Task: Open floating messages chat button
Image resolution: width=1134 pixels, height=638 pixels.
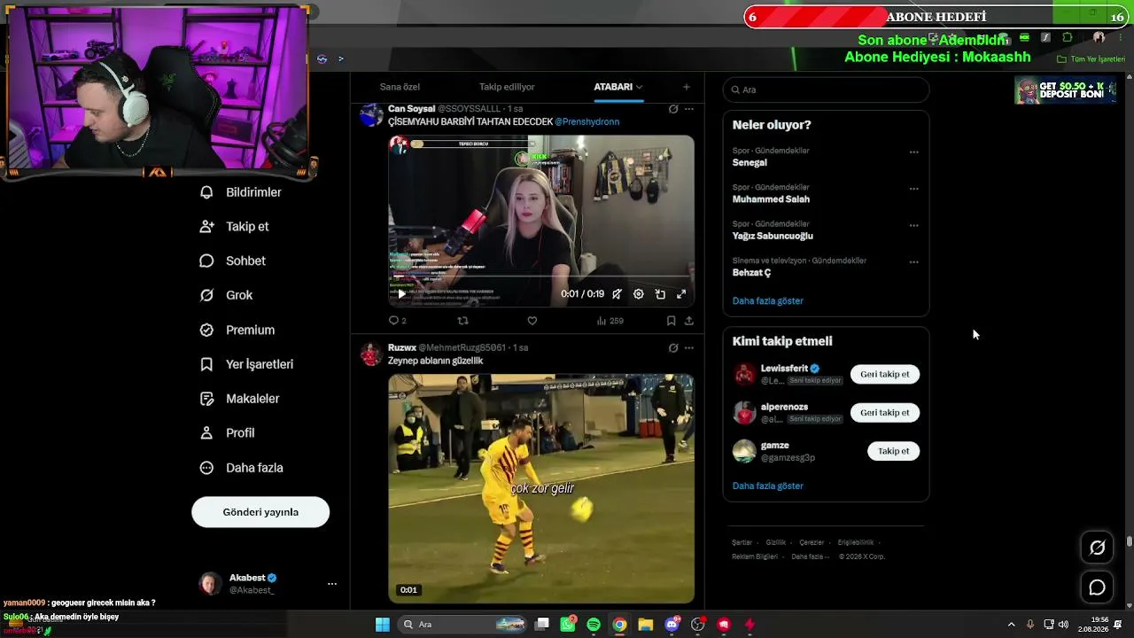Action: click(x=1097, y=587)
